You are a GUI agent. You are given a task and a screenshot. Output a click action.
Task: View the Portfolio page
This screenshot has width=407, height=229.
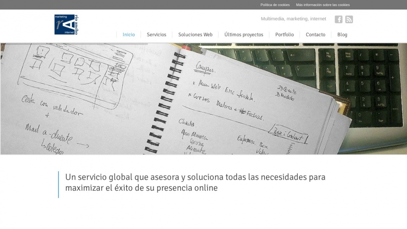tap(285, 34)
